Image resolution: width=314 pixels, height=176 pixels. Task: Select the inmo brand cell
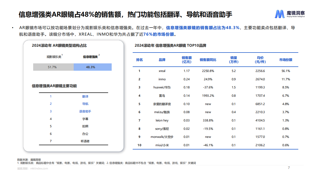(162, 79)
